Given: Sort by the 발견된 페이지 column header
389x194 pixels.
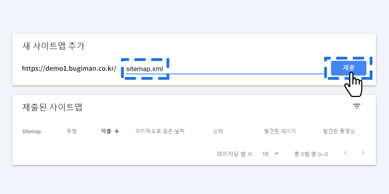Looking at the screenshot, I should [280, 131].
